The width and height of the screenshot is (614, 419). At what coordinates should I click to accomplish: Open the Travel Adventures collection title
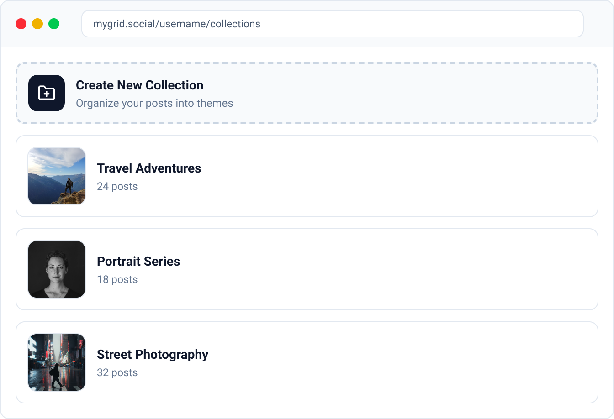coord(149,168)
